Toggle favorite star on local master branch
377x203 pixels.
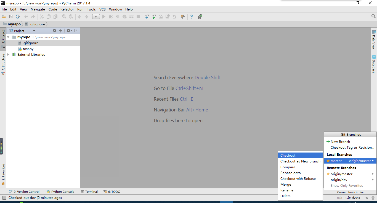point(328,161)
